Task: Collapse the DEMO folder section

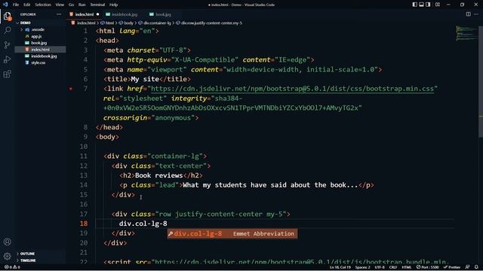Action: 25,23
